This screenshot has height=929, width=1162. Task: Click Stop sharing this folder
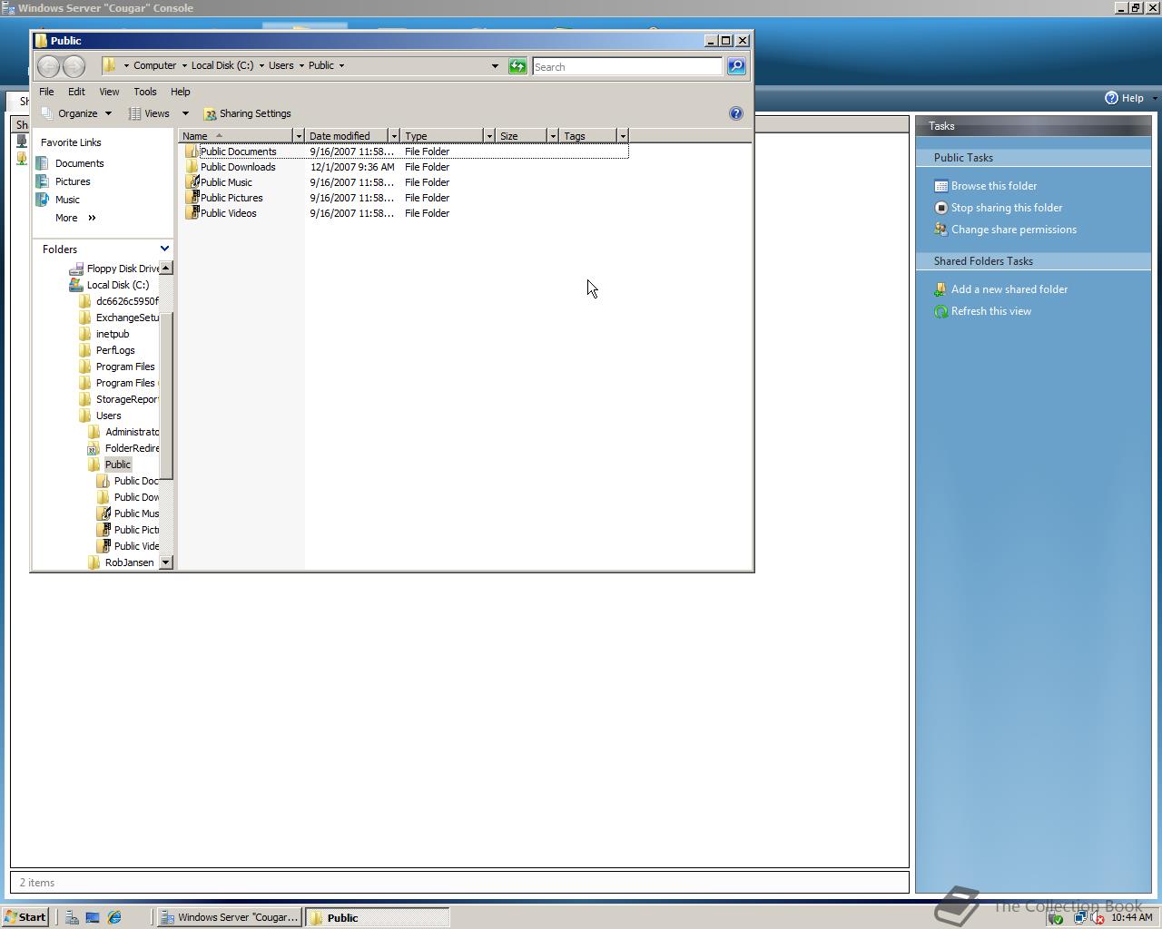pos(1006,208)
